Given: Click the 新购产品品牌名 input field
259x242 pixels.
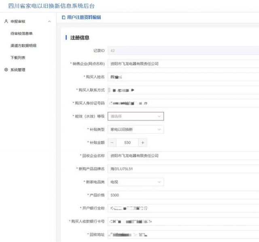Looking at the screenshot, I should 182,169.
